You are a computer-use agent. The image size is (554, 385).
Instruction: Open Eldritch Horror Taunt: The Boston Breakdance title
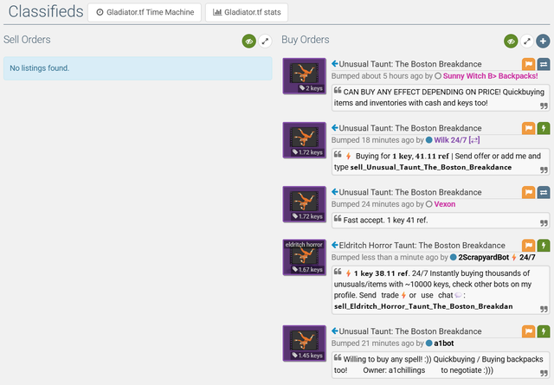pyautogui.click(x=422, y=245)
